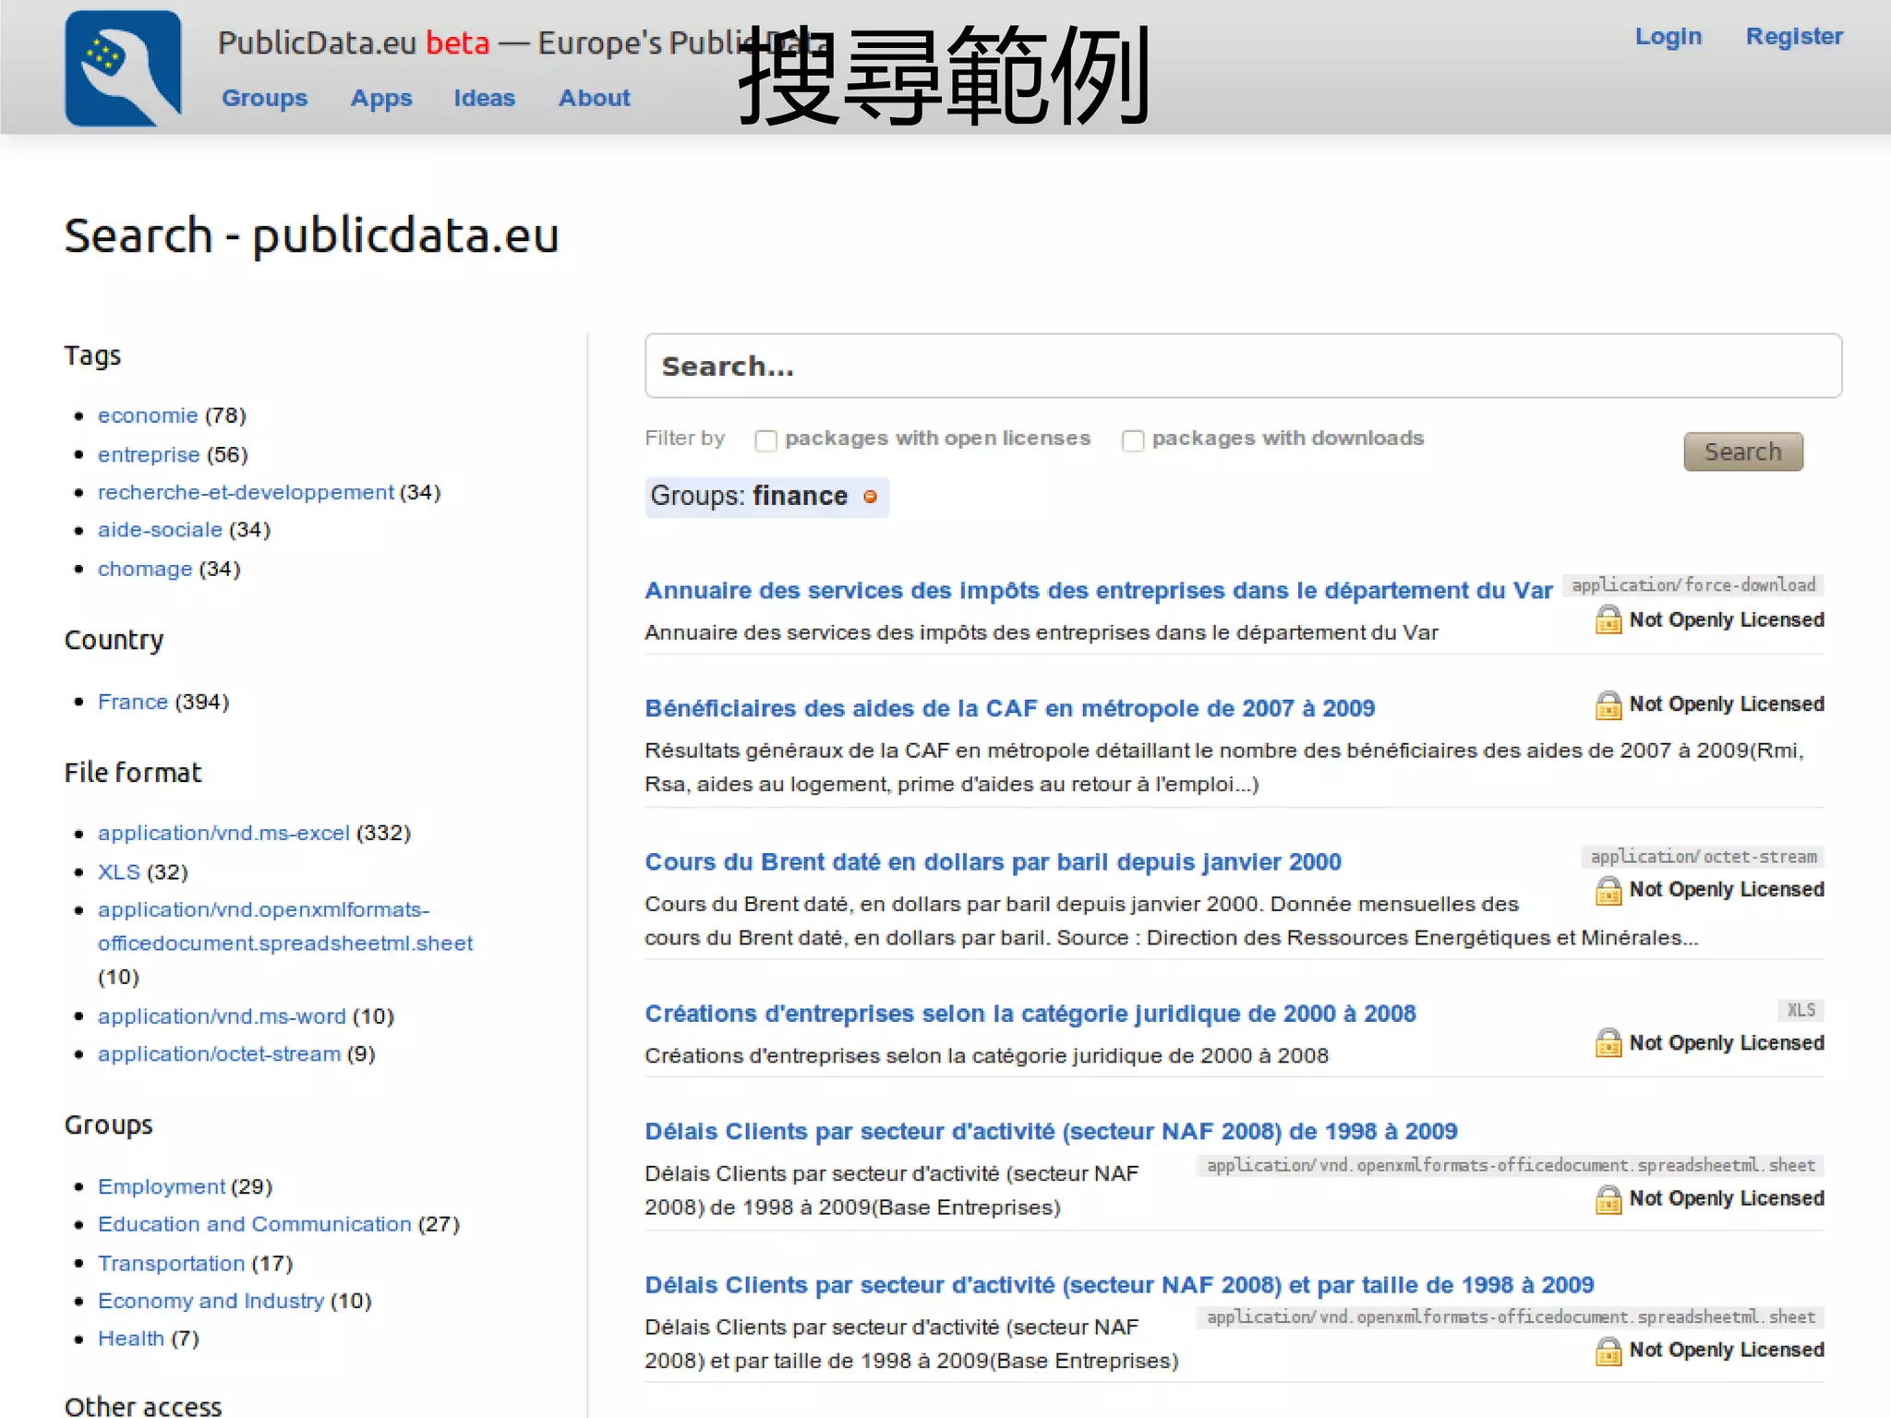Go to the Ideas page
1891x1418 pixels.
pyautogui.click(x=484, y=98)
